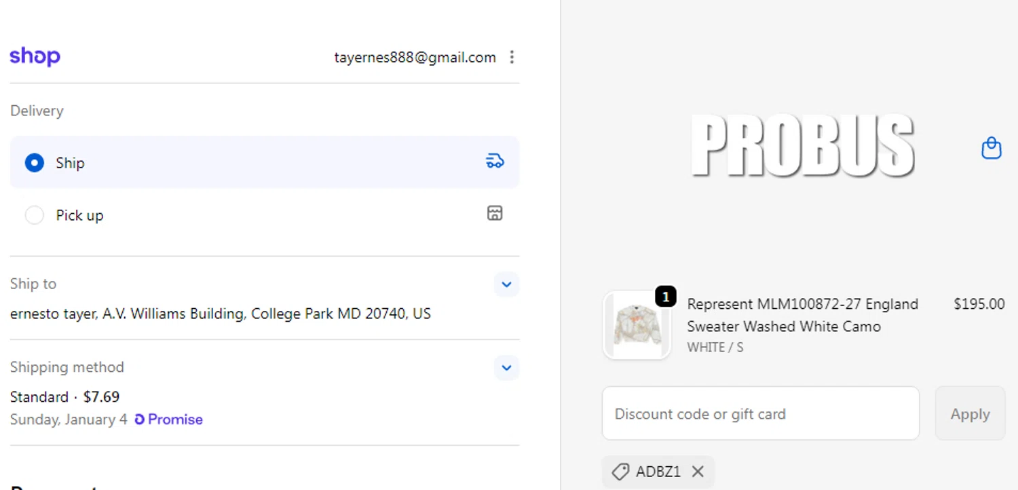
Task: Open the Shop Promise link
Action: [169, 419]
